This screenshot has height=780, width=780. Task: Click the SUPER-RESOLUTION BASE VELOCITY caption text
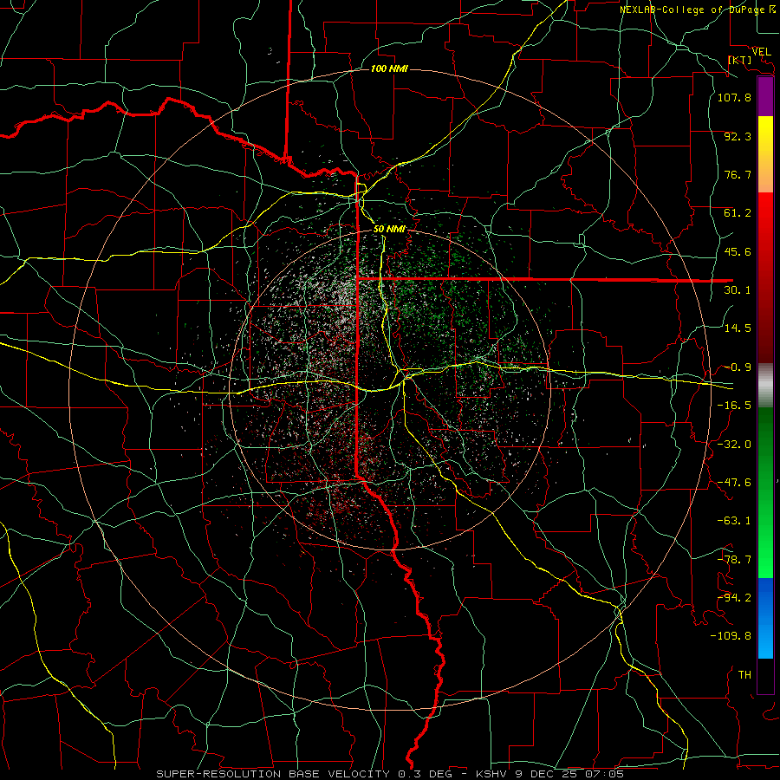point(274,774)
